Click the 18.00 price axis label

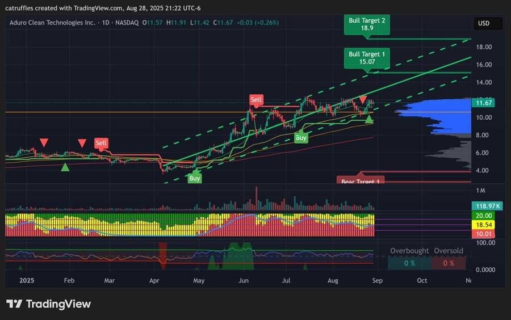click(484, 47)
